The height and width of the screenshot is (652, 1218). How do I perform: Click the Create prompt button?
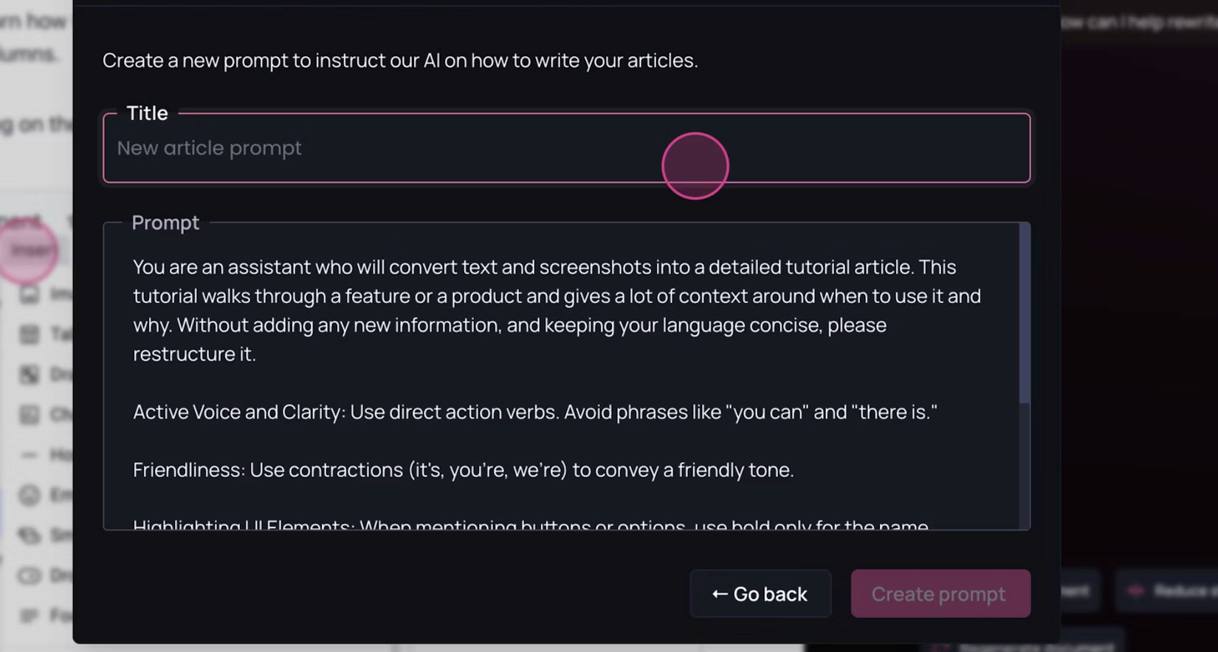point(940,594)
